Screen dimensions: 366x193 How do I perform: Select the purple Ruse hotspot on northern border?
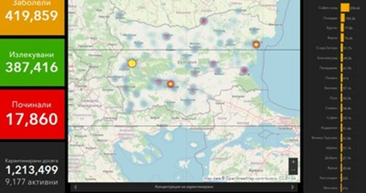tap(204, 21)
